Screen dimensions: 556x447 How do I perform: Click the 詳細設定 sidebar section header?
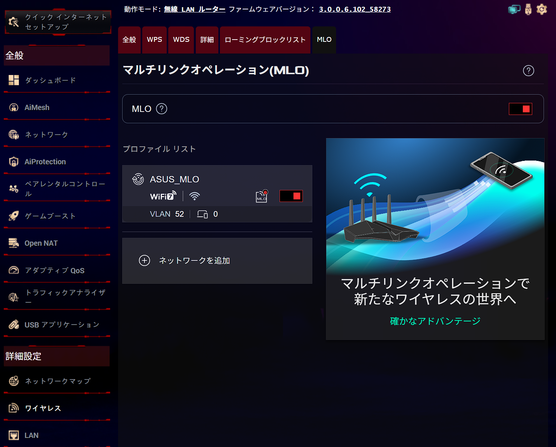(57, 356)
